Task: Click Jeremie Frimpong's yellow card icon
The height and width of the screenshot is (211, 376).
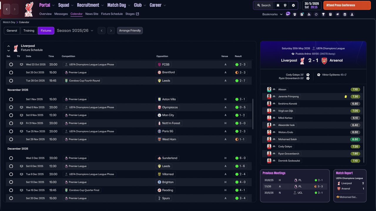Action: click(x=346, y=96)
